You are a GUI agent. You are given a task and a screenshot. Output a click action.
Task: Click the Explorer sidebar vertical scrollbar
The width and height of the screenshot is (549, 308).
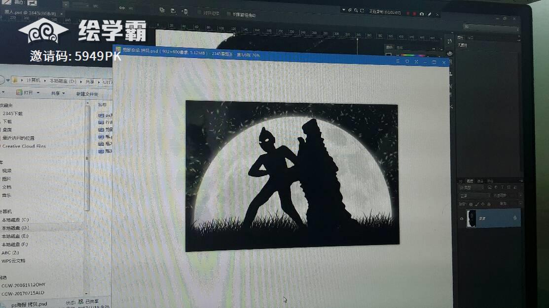[87, 159]
